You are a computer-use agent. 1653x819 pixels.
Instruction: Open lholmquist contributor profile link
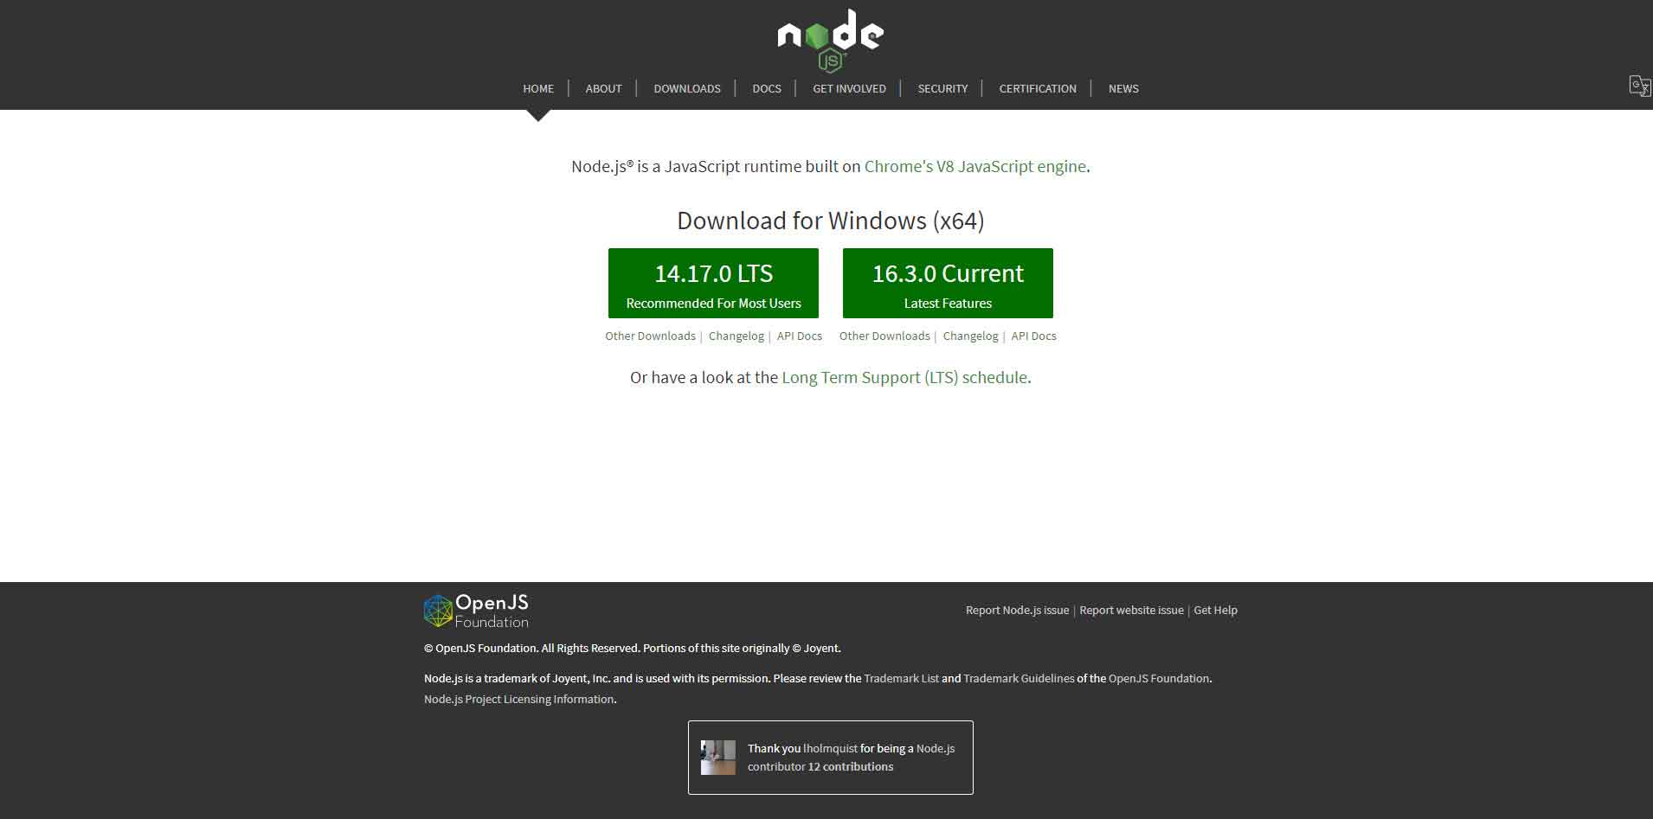pyautogui.click(x=830, y=748)
